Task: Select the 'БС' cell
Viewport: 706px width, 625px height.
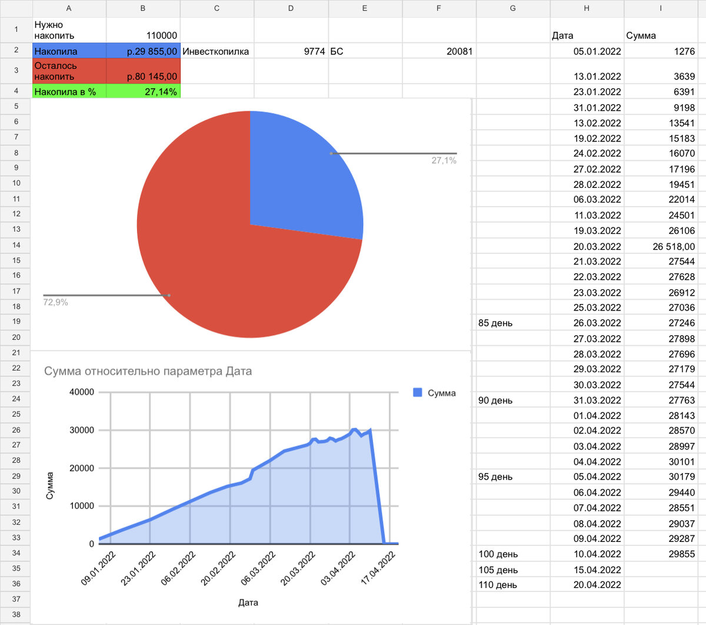Action: (x=365, y=51)
